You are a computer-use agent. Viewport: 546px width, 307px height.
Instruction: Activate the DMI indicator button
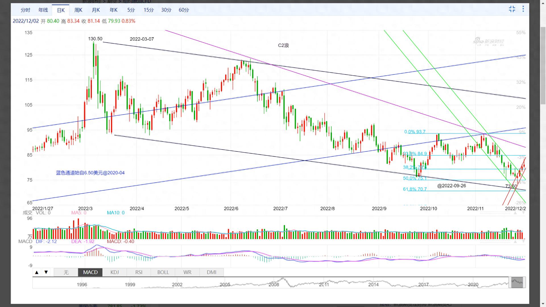tap(212, 272)
